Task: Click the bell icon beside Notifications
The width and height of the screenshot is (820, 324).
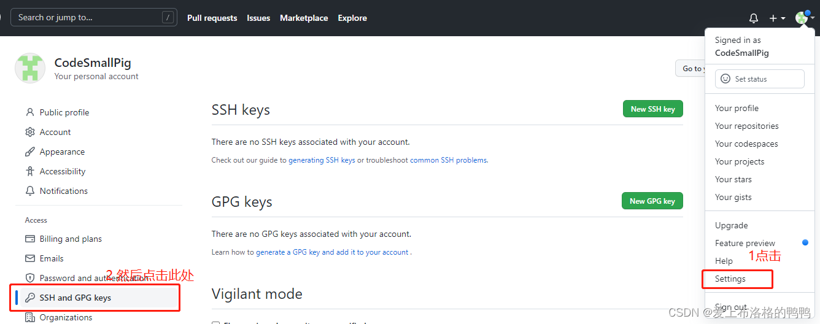Action: click(30, 191)
